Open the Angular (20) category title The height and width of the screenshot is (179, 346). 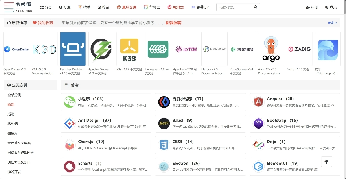coord(280,99)
